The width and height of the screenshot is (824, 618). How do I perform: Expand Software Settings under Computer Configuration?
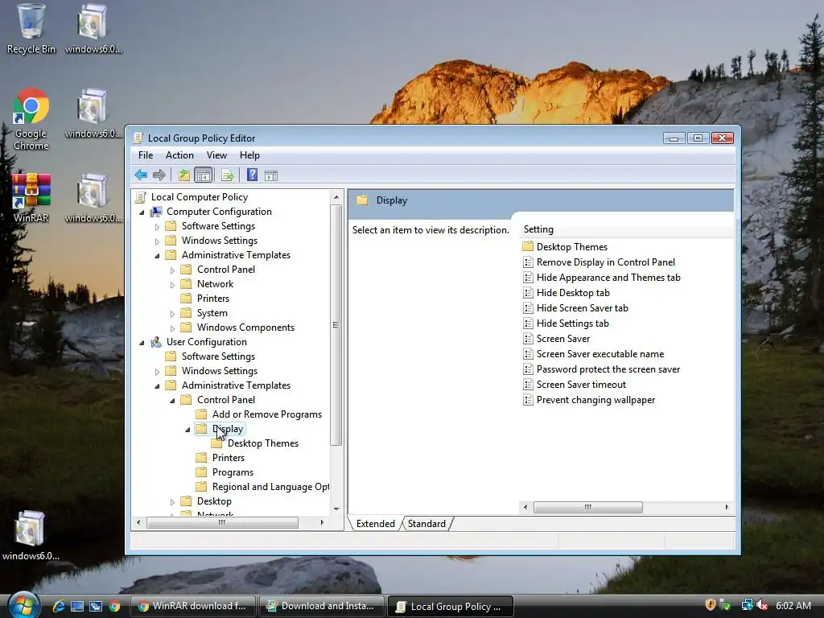(157, 227)
